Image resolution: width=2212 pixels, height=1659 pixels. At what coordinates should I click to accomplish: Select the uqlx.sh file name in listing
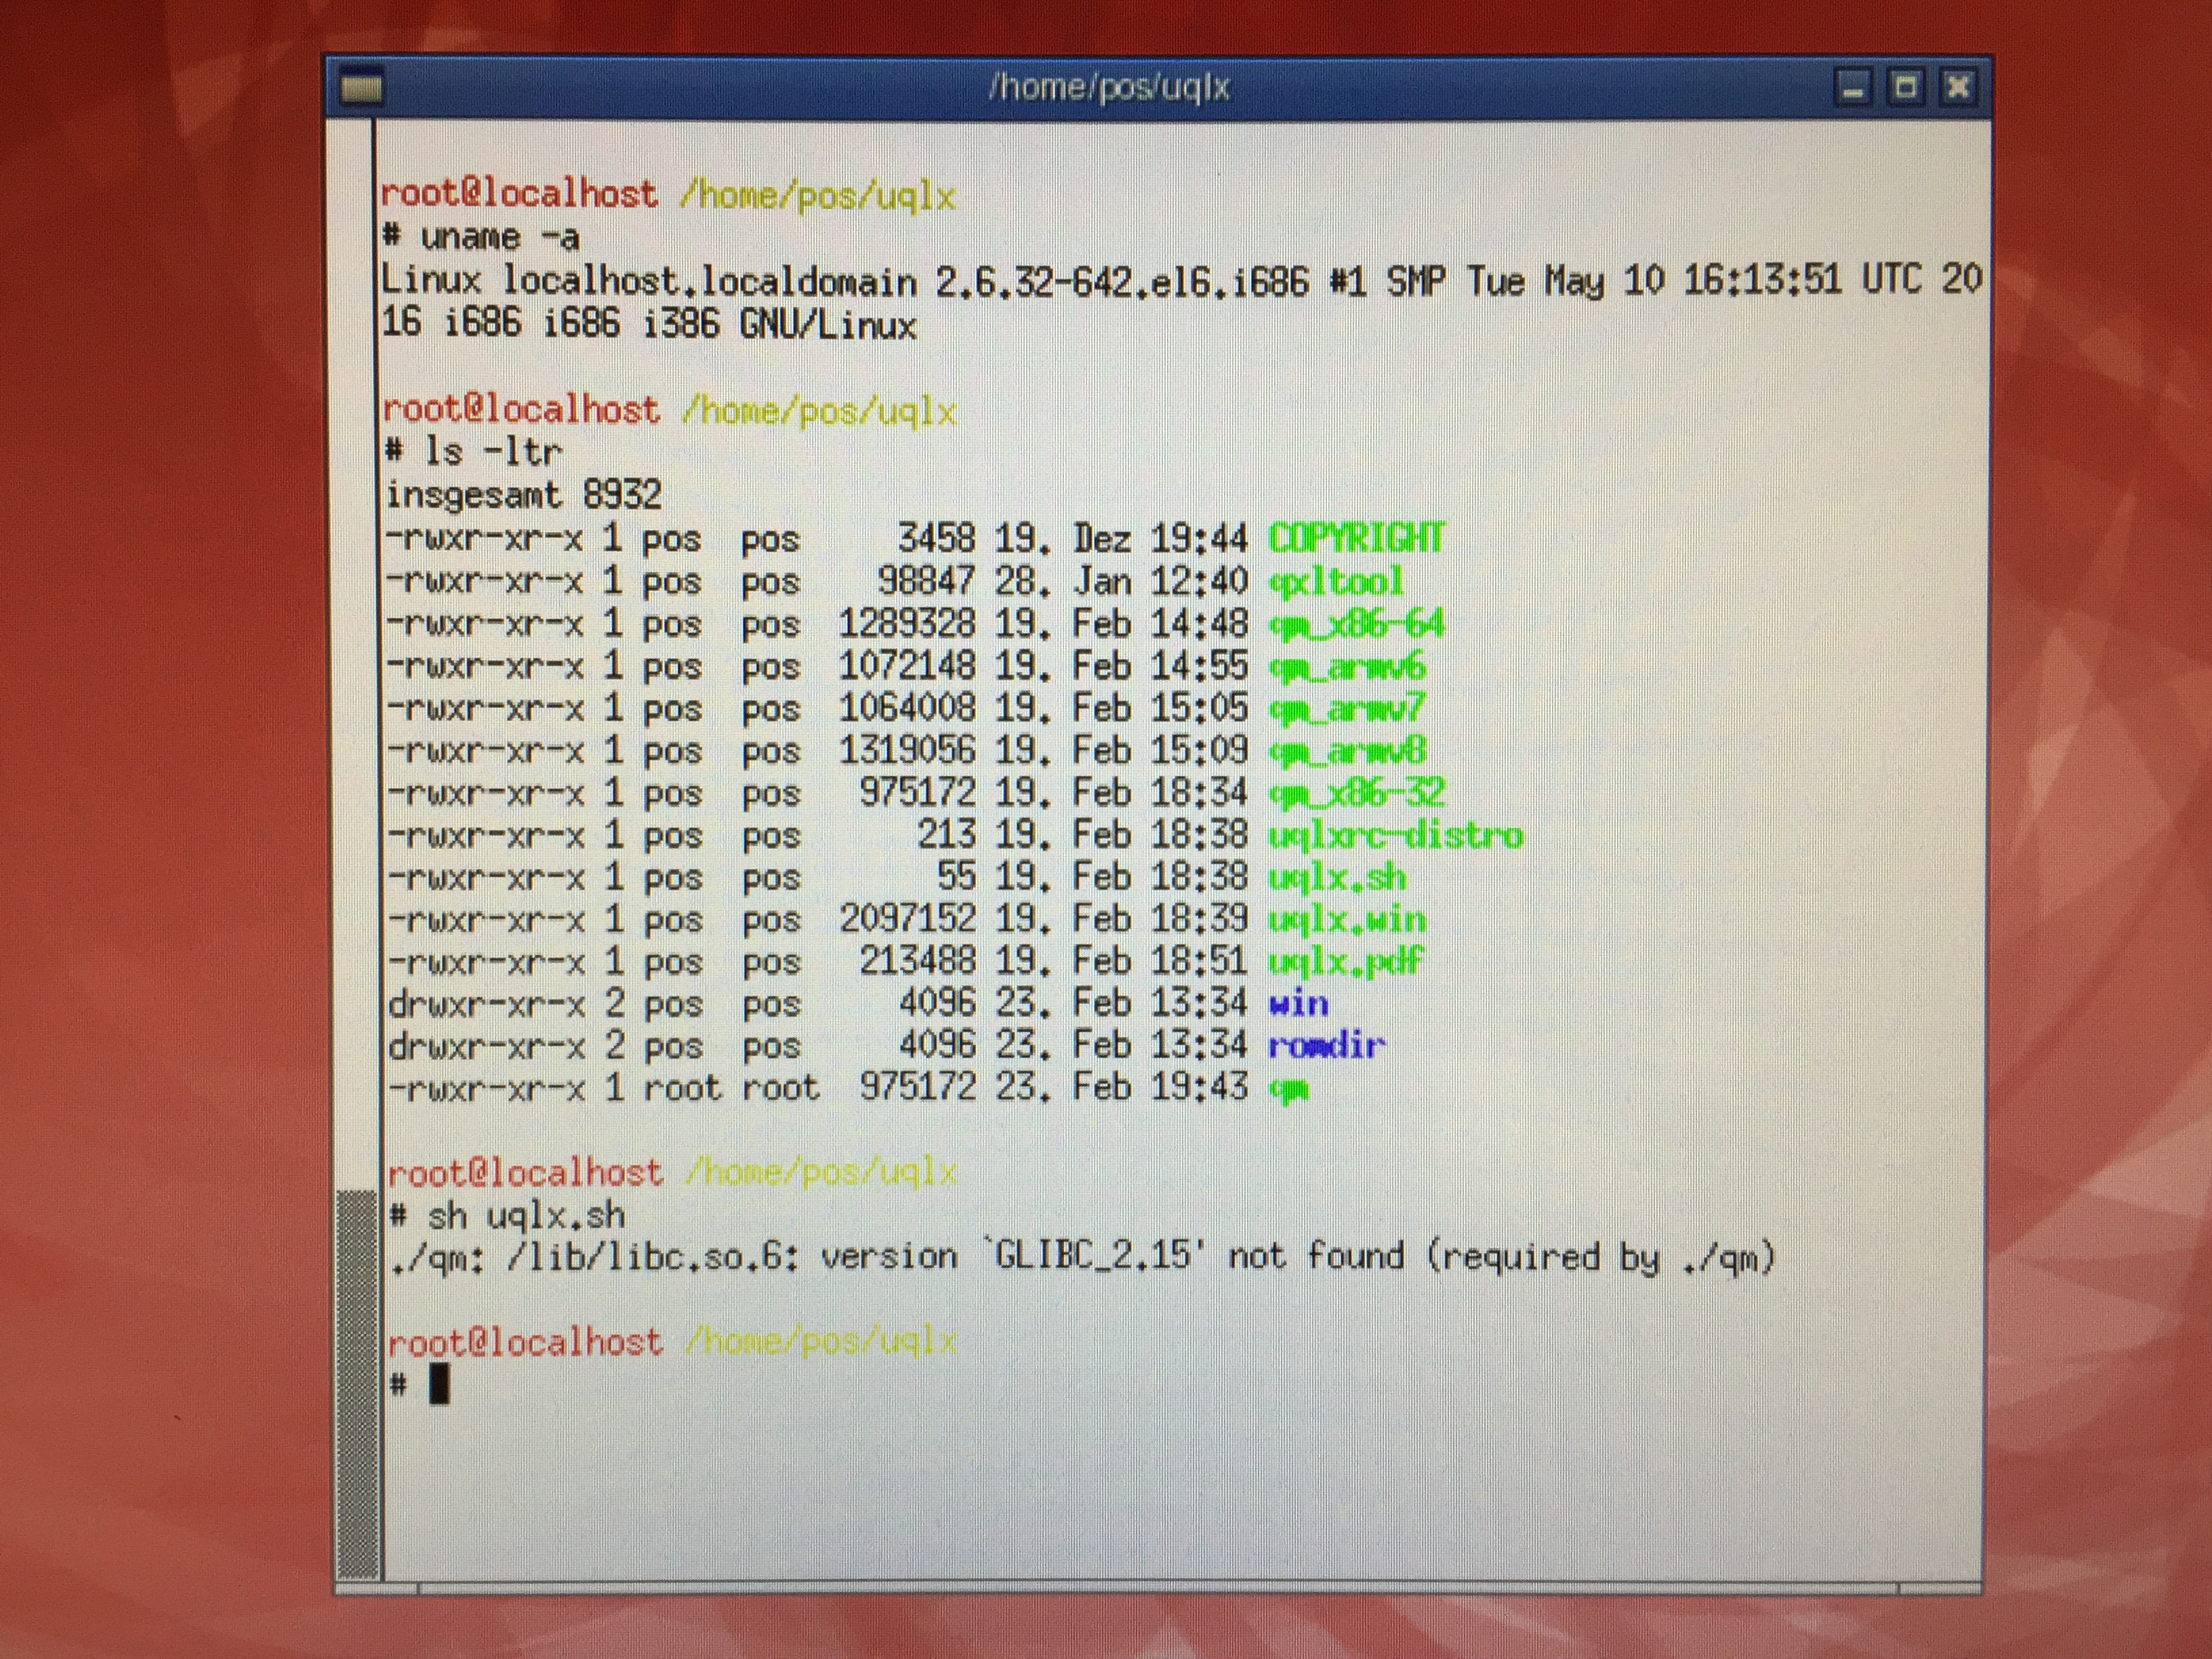(x=1337, y=877)
